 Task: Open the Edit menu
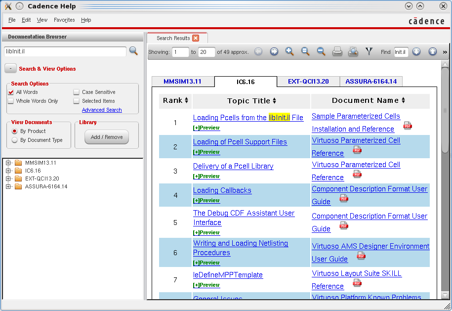tap(26, 20)
